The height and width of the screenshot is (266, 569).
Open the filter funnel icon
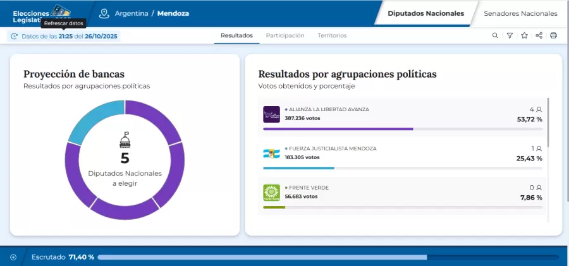point(510,35)
